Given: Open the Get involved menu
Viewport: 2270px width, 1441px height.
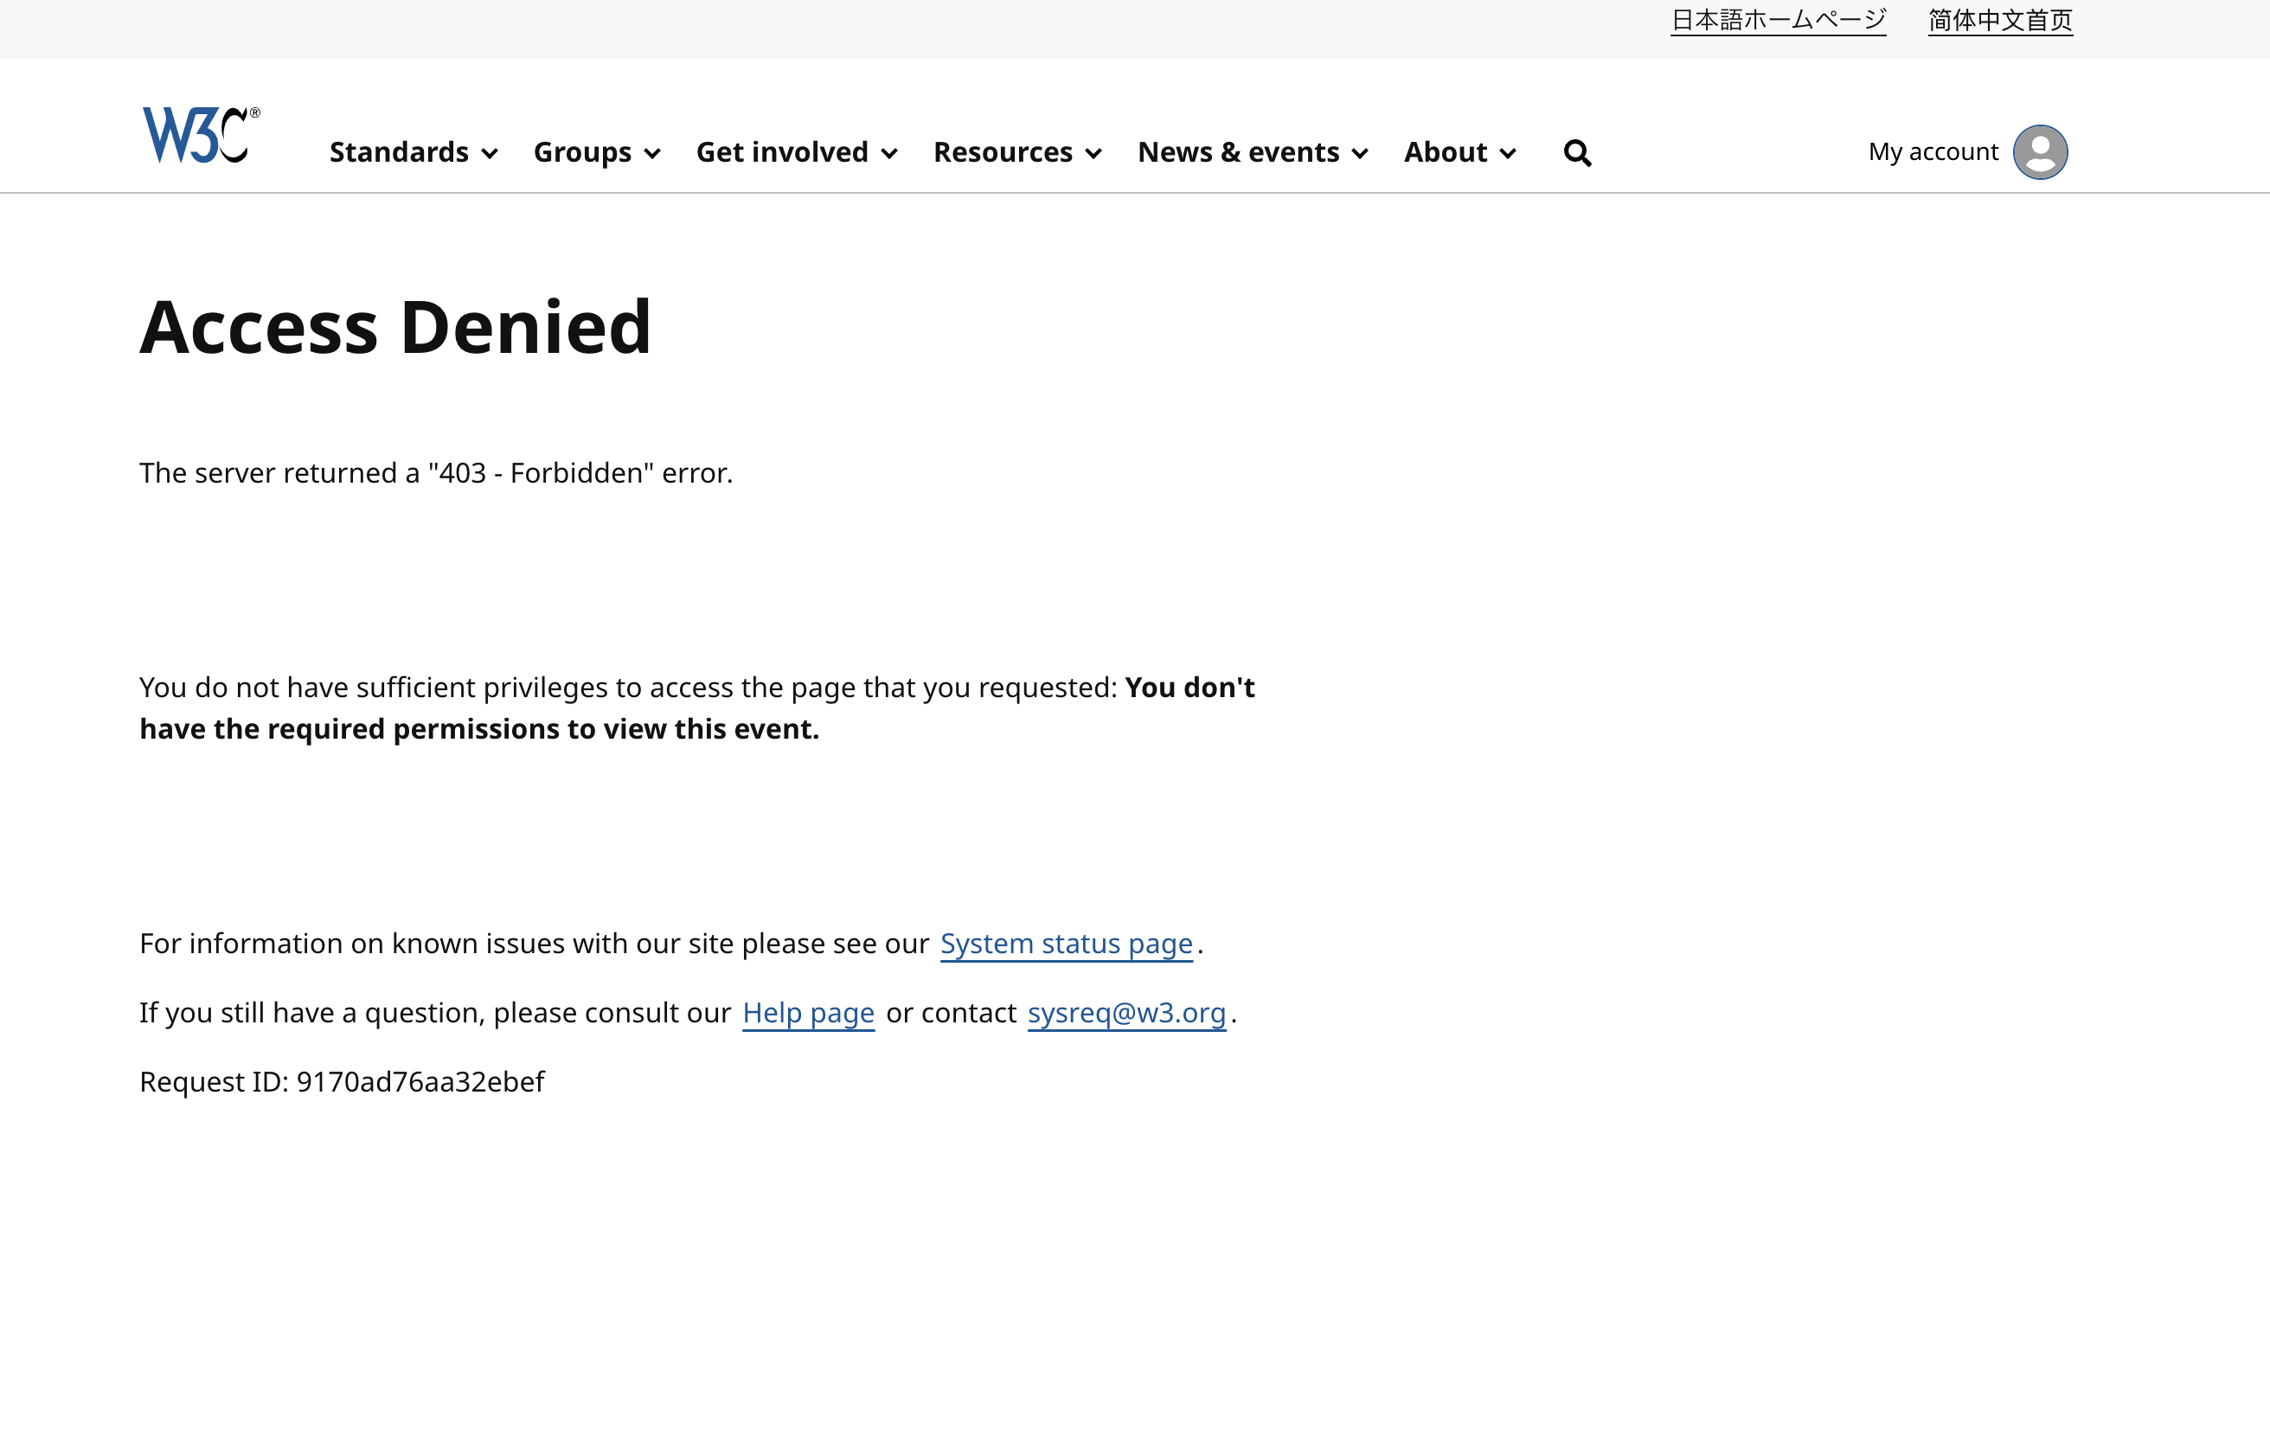Looking at the screenshot, I should (x=781, y=151).
